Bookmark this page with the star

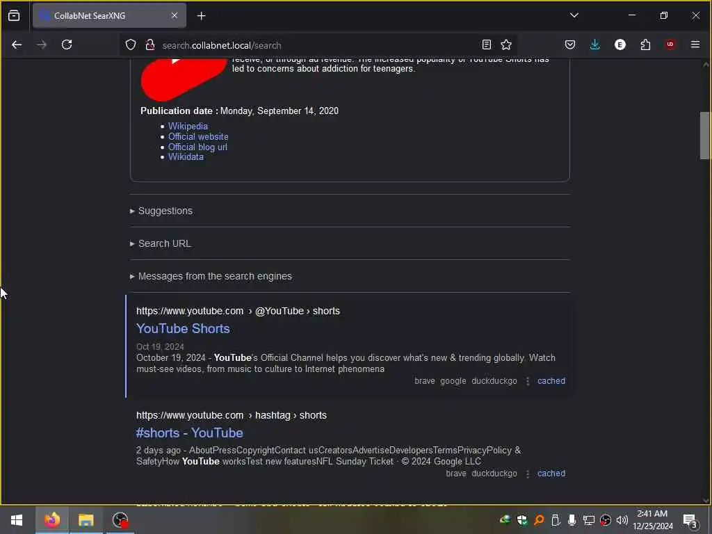(506, 44)
